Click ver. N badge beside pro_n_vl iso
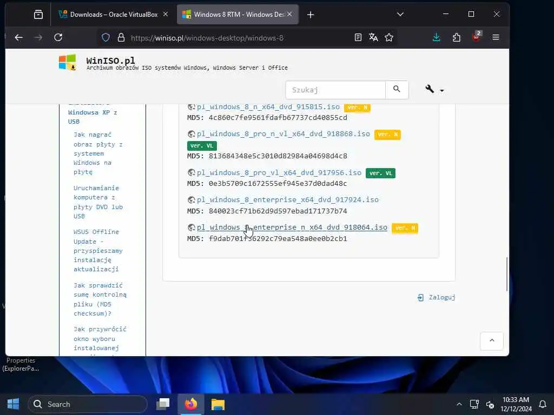Viewport: 554px width, 415px height. pyautogui.click(x=387, y=135)
